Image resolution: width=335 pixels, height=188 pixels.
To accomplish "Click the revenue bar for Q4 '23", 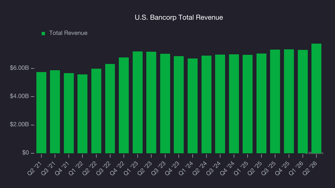I will click(x=179, y=105).
